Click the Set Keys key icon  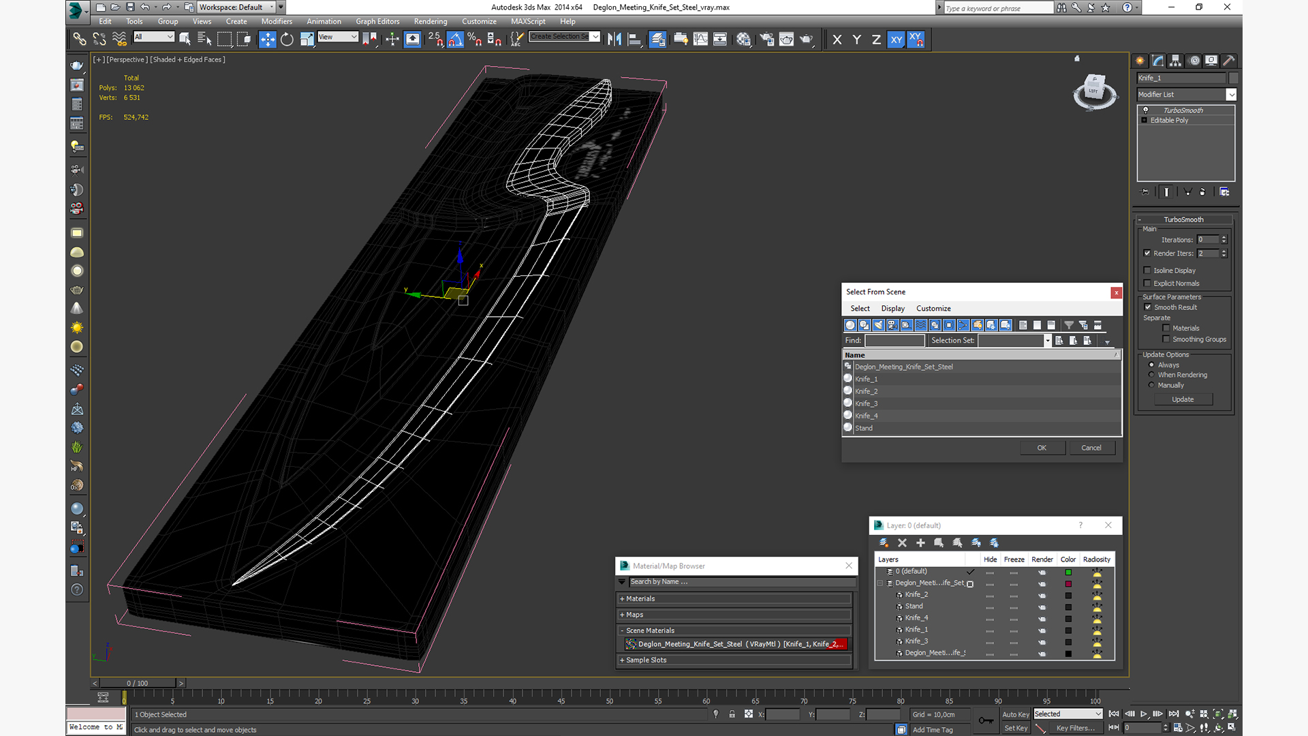[x=986, y=720]
